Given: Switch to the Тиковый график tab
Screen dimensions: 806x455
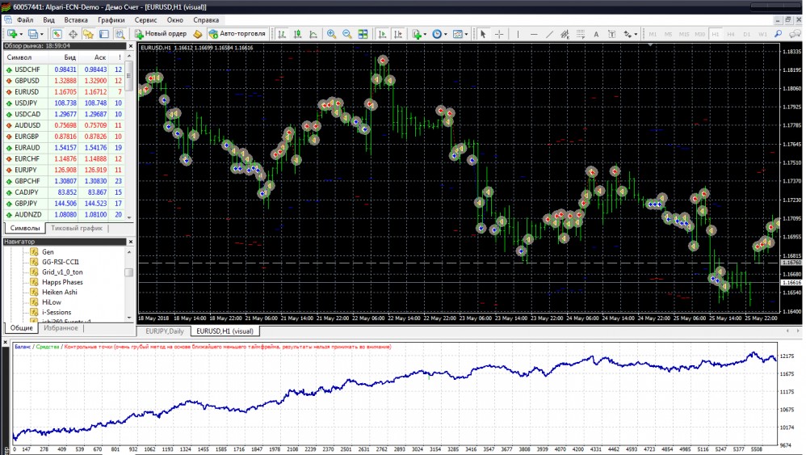Looking at the screenshot, I should 77,228.
